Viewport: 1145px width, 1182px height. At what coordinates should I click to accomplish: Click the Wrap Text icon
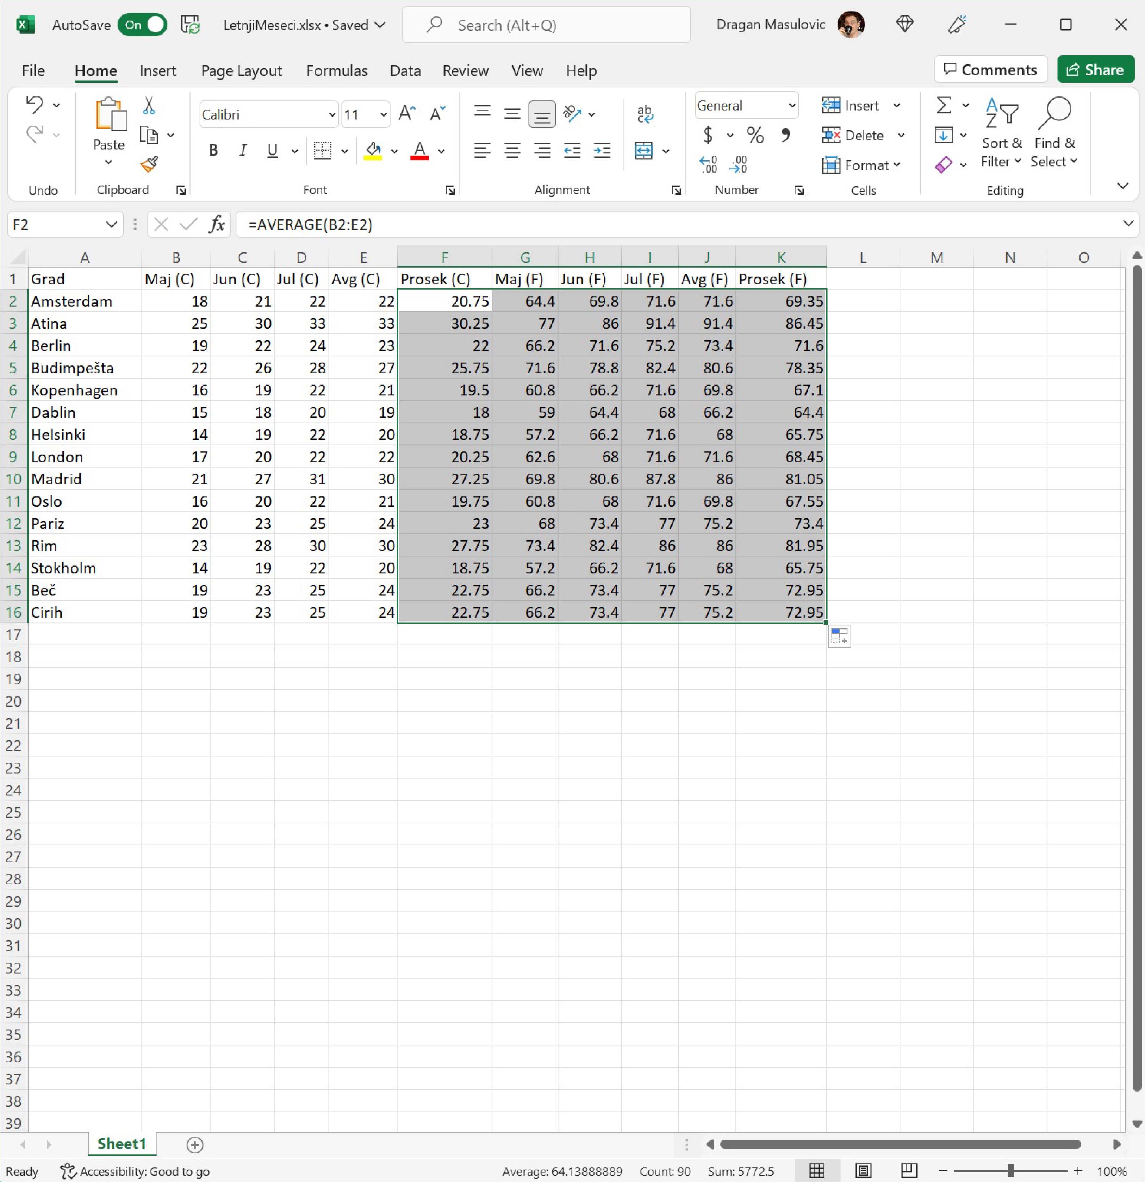tap(644, 114)
